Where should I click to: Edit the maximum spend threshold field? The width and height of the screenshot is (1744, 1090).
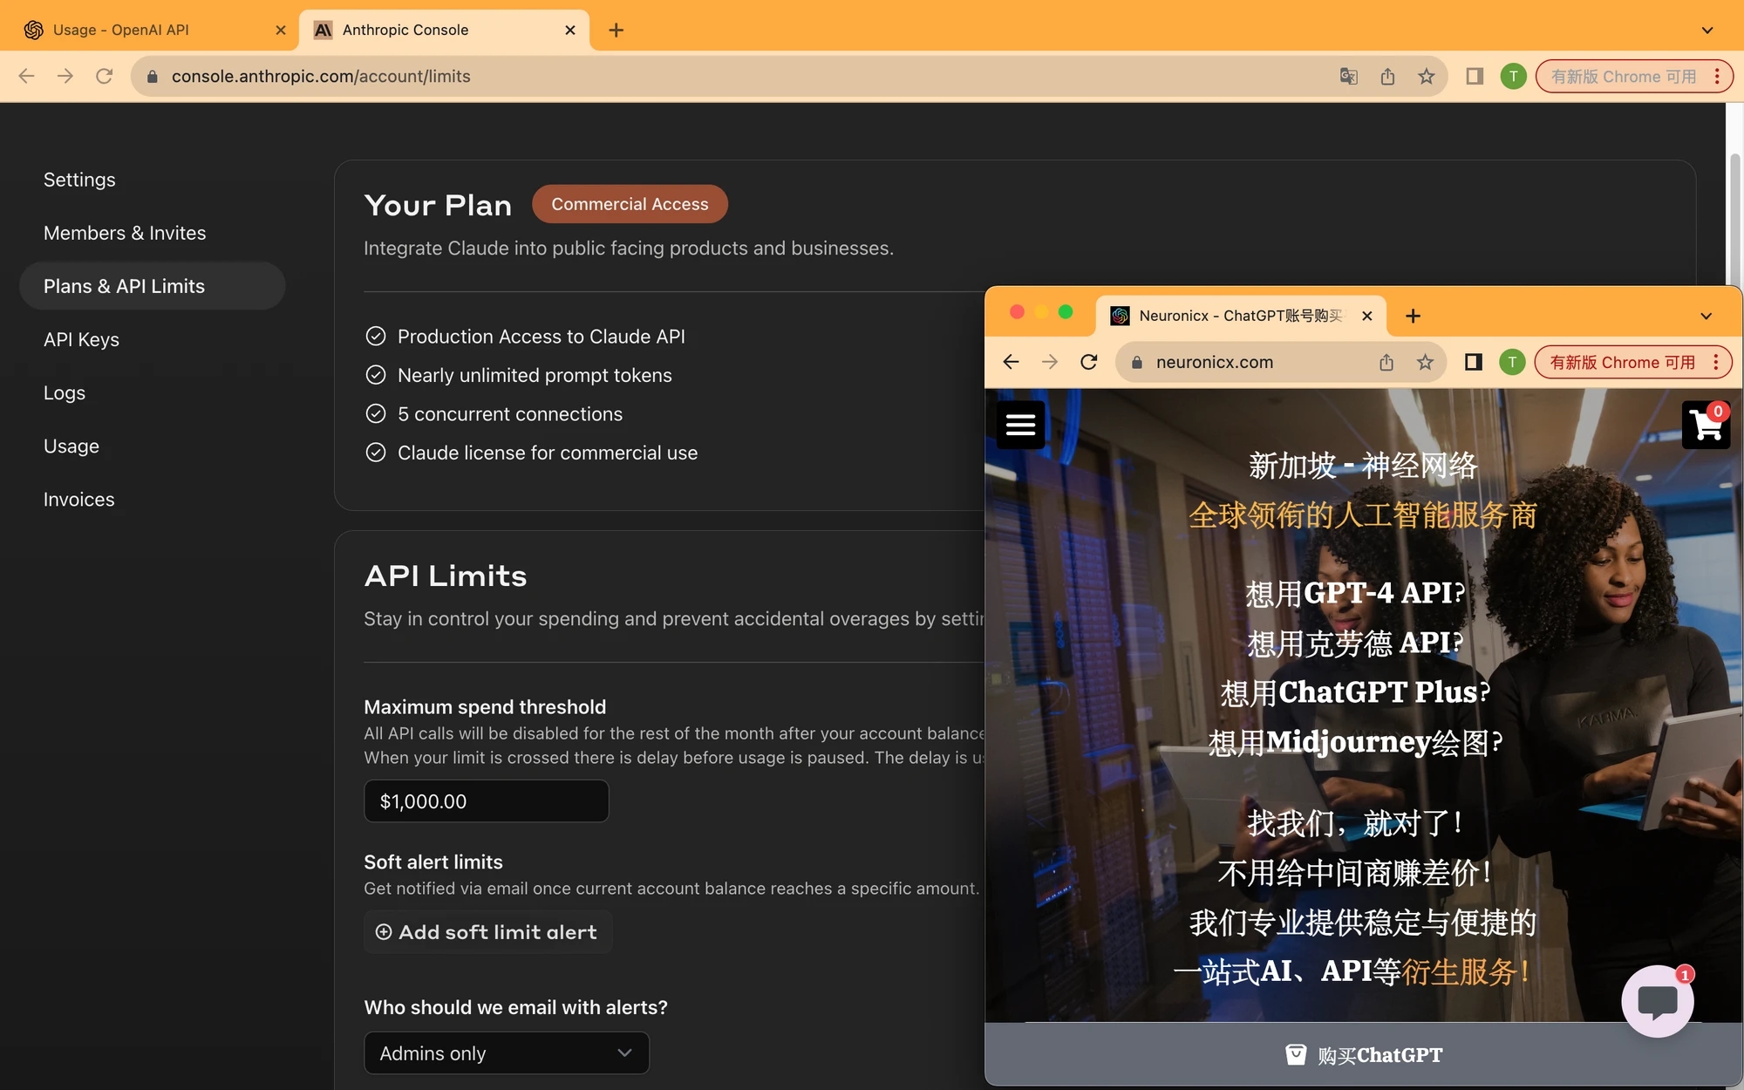tap(486, 800)
